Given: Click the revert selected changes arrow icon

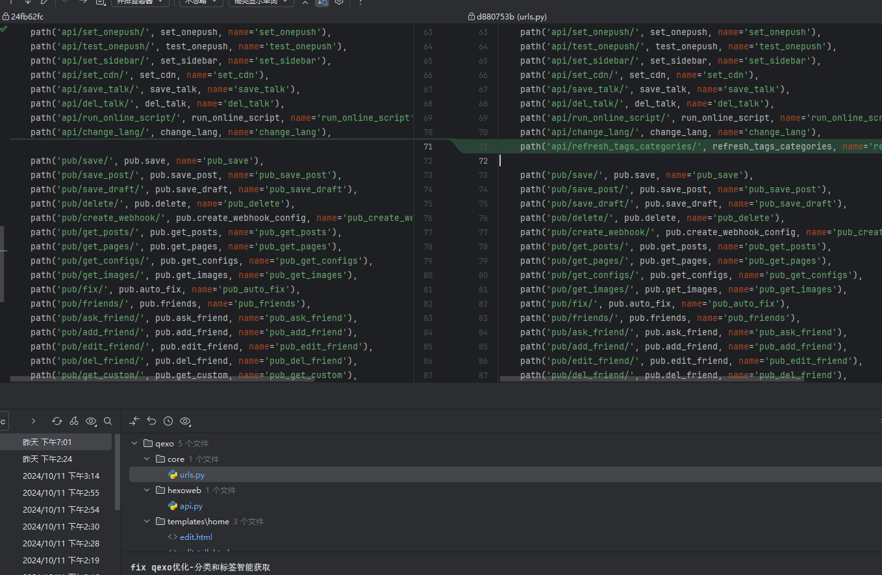Looking at the screenshot, I should pos(151,421).
